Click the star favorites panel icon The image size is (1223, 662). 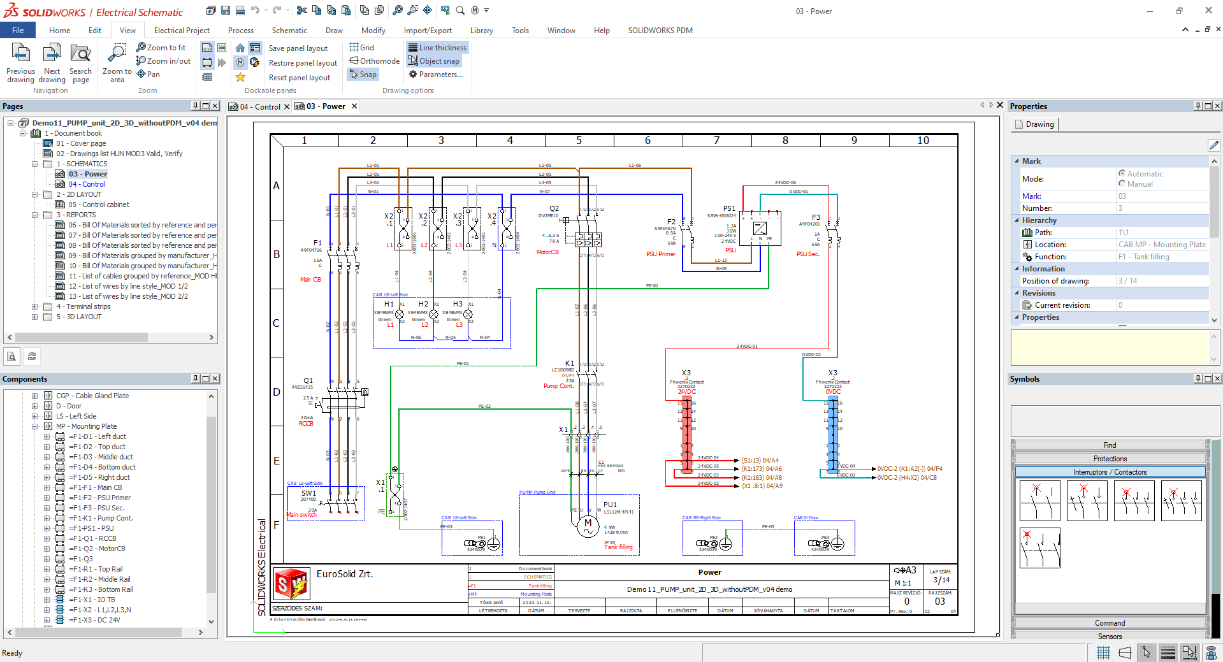tap(240, 77)
